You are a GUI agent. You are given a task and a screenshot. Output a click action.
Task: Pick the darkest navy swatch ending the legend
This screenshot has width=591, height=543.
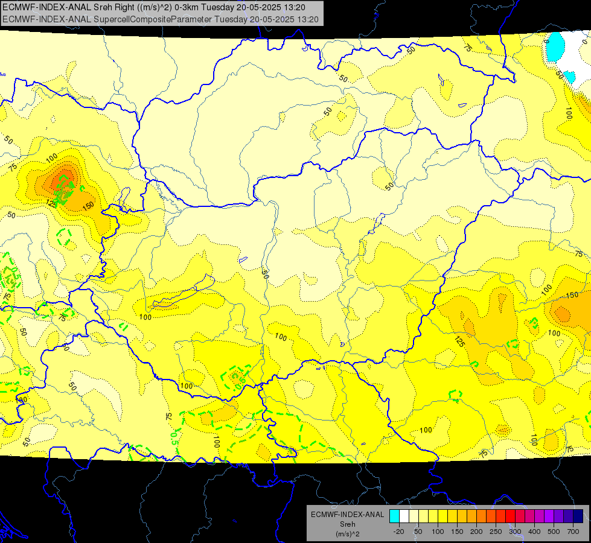[x=578, y=516]
